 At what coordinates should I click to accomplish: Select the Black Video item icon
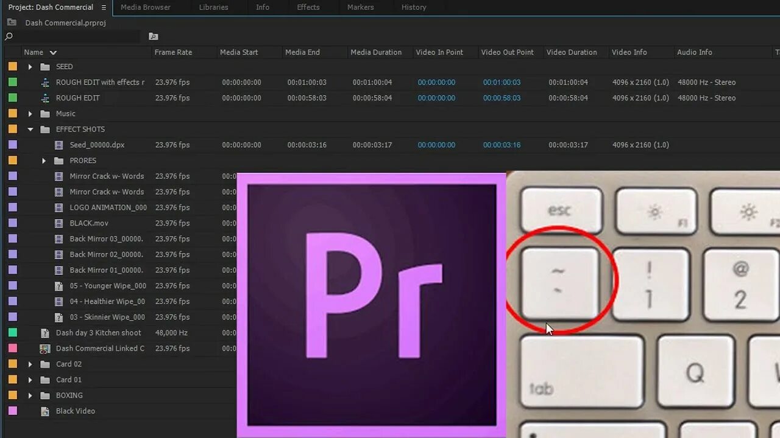tap(45, 411)
